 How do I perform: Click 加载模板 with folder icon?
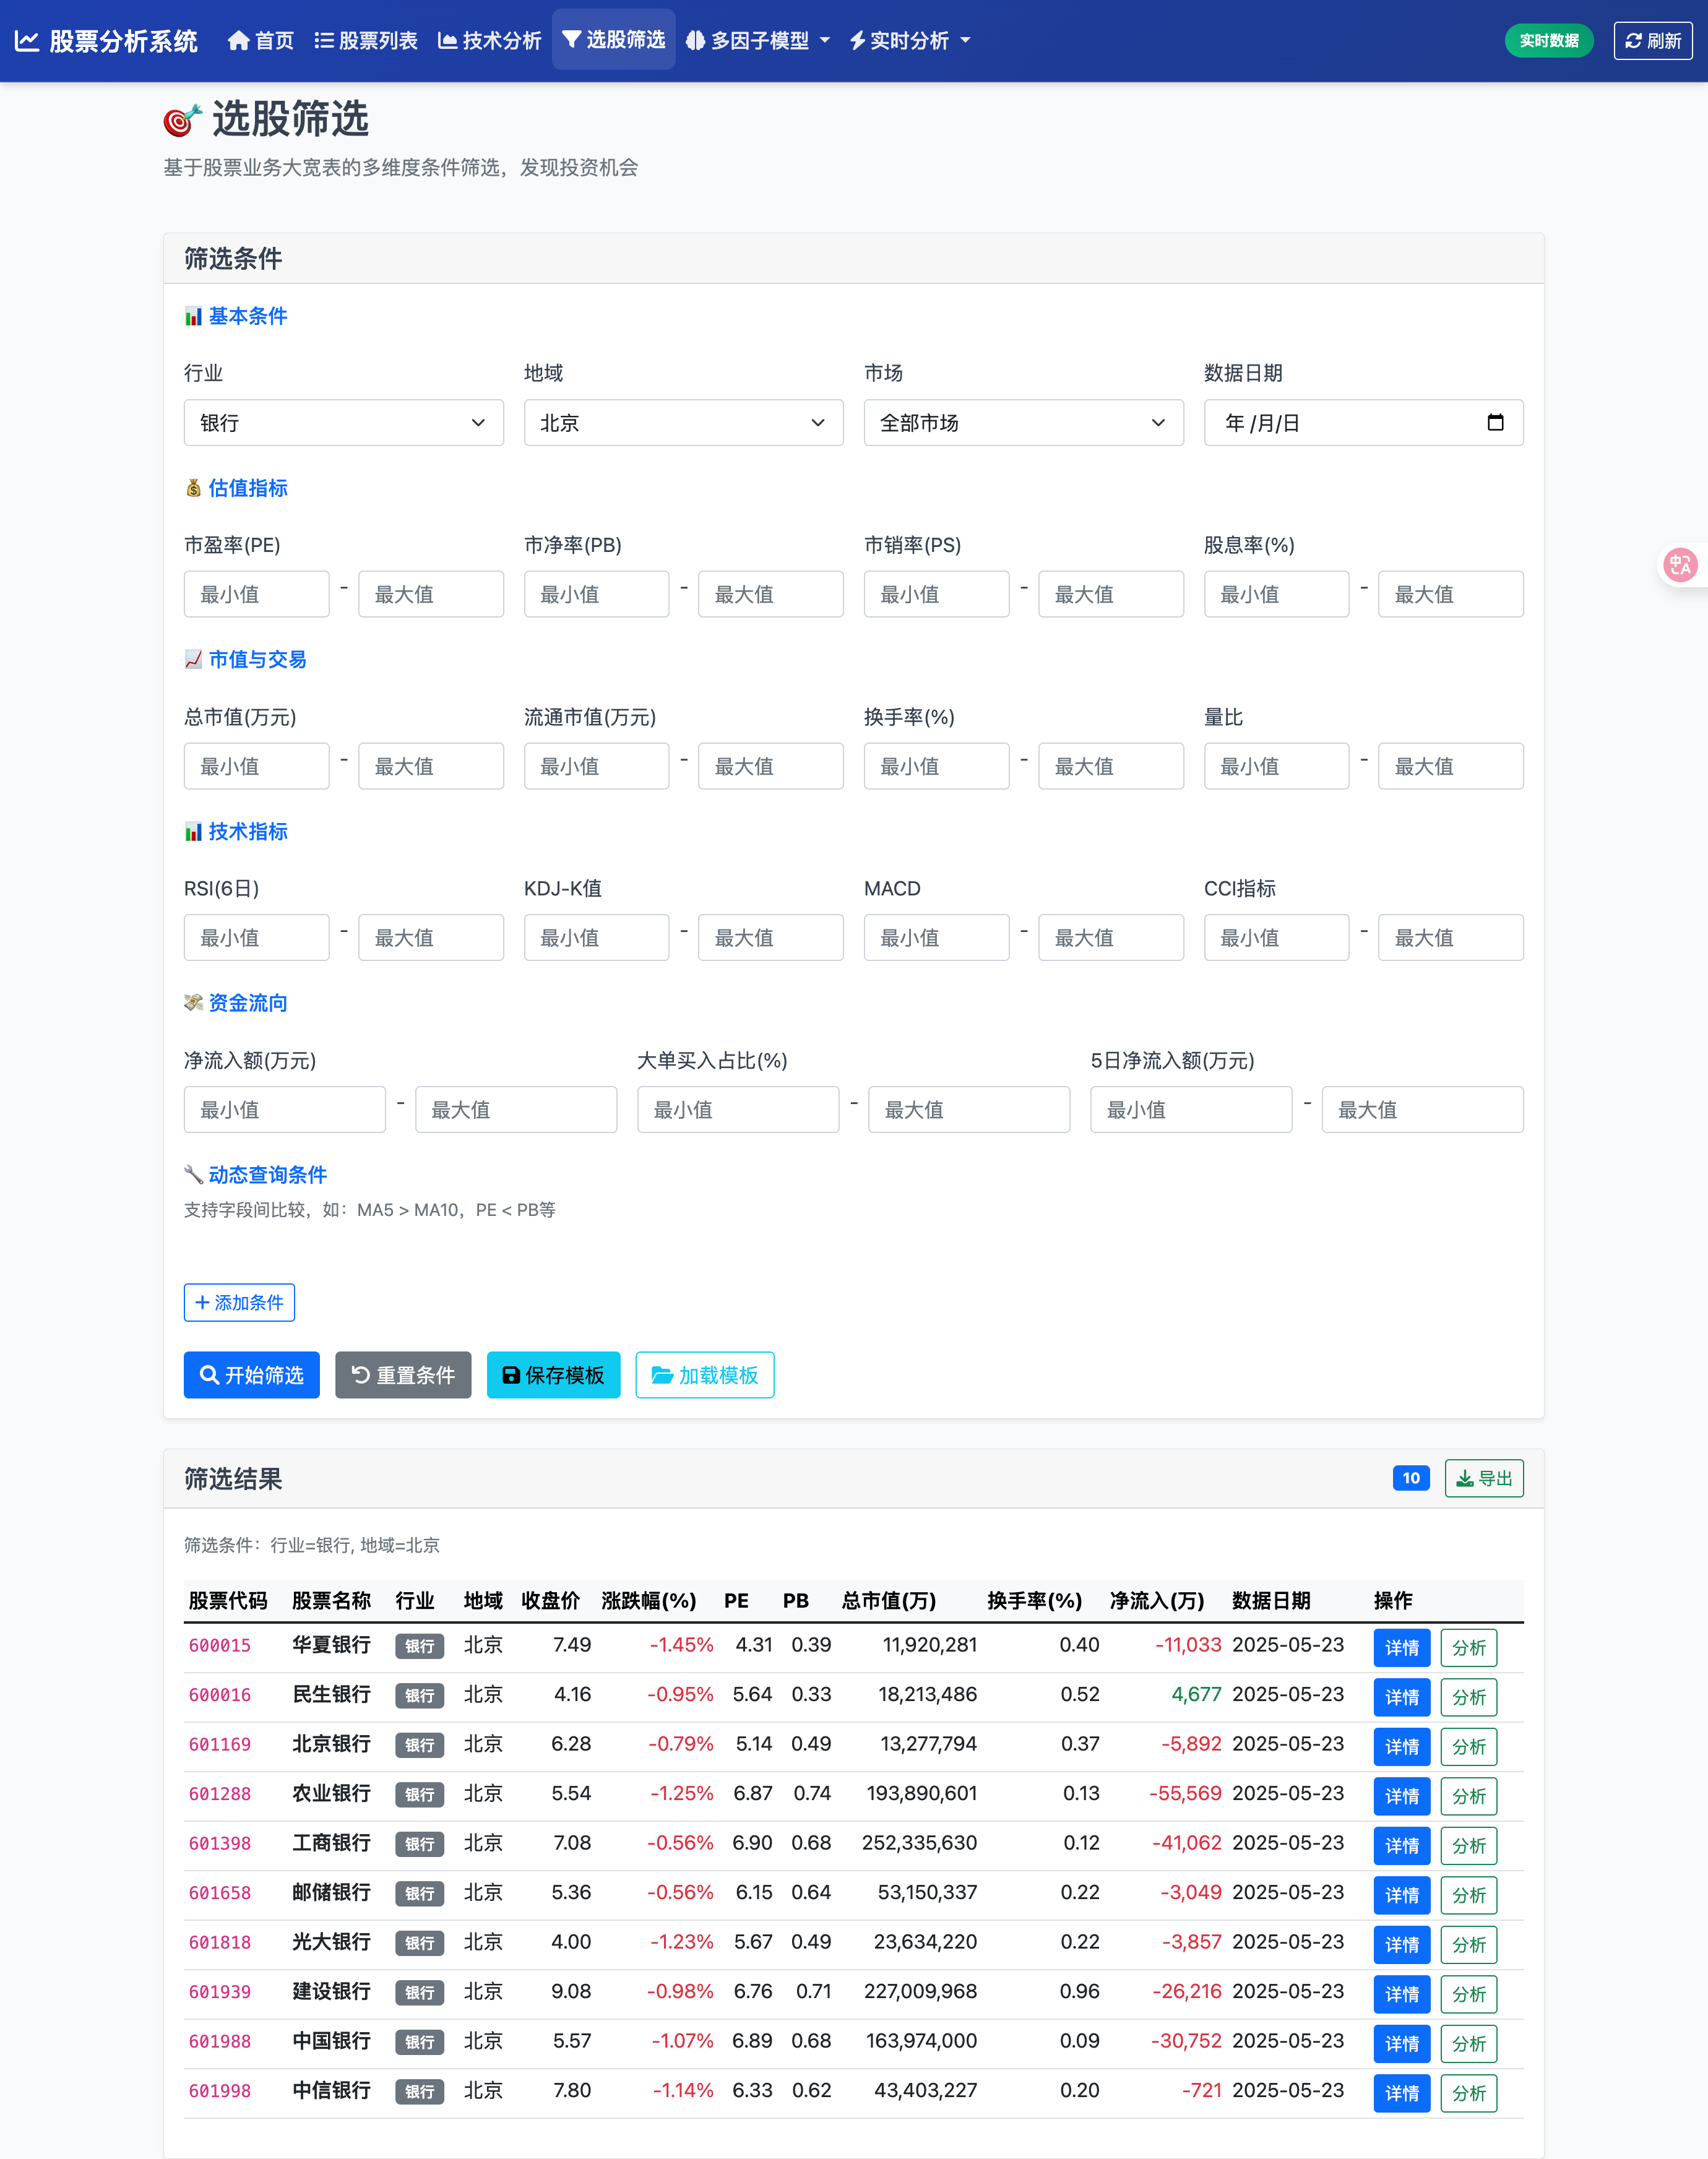pyautogui.click(x=704, y=1375)
